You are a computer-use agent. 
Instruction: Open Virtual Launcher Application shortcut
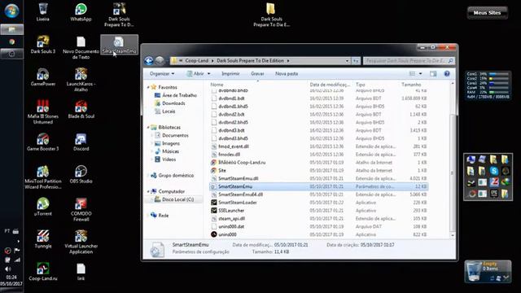81,242
